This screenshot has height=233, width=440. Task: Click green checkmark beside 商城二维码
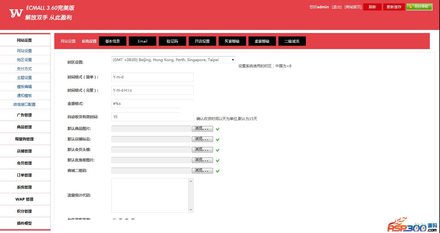click(x=218, y=171)
